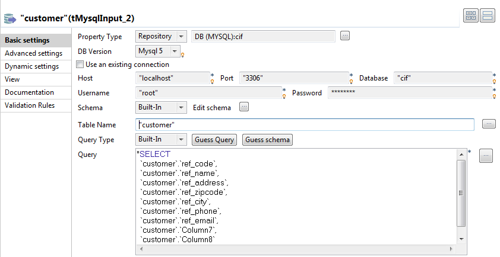The height and width of the screenshot is (257, 500).
Task: Enable Use an existing connection checkbox
Action: [x=81, y=65]
